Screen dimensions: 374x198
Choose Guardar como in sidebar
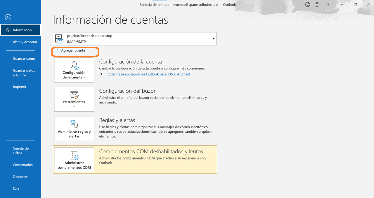[x=24, y=59]
